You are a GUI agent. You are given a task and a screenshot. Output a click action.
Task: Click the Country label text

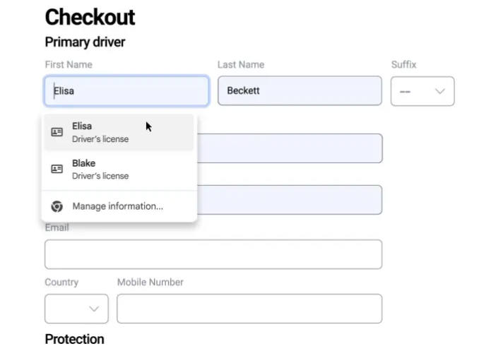pyautogui.click(x=61, y=282)
